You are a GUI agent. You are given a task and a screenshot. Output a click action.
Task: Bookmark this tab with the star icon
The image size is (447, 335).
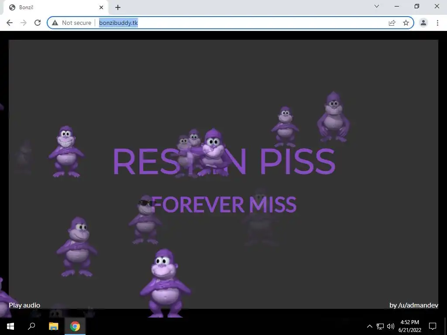[x=406, y=23]
